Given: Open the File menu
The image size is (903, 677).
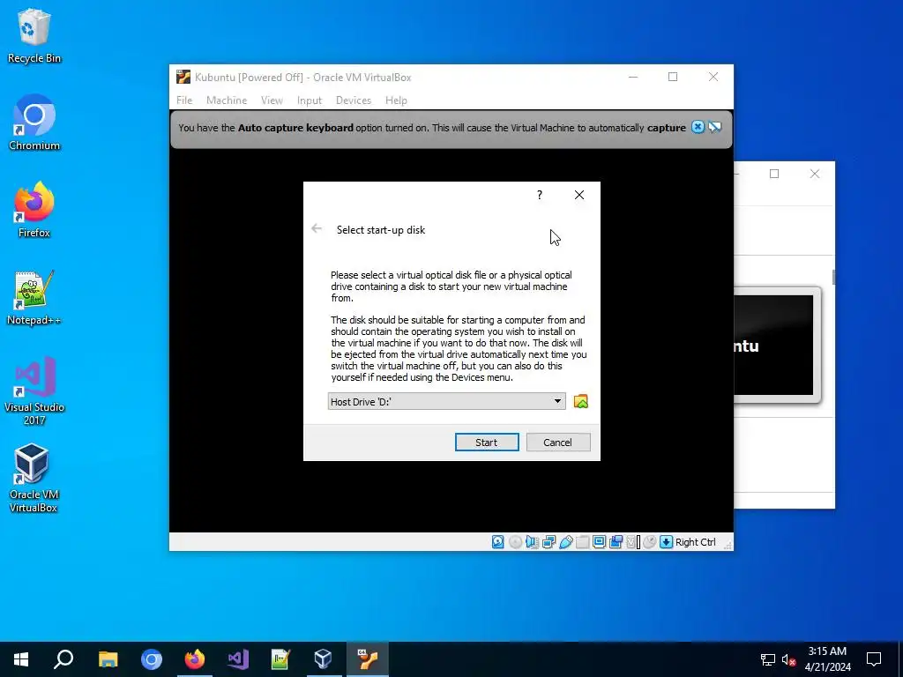Looking at the screenshot, I should [x=184, y=100].
